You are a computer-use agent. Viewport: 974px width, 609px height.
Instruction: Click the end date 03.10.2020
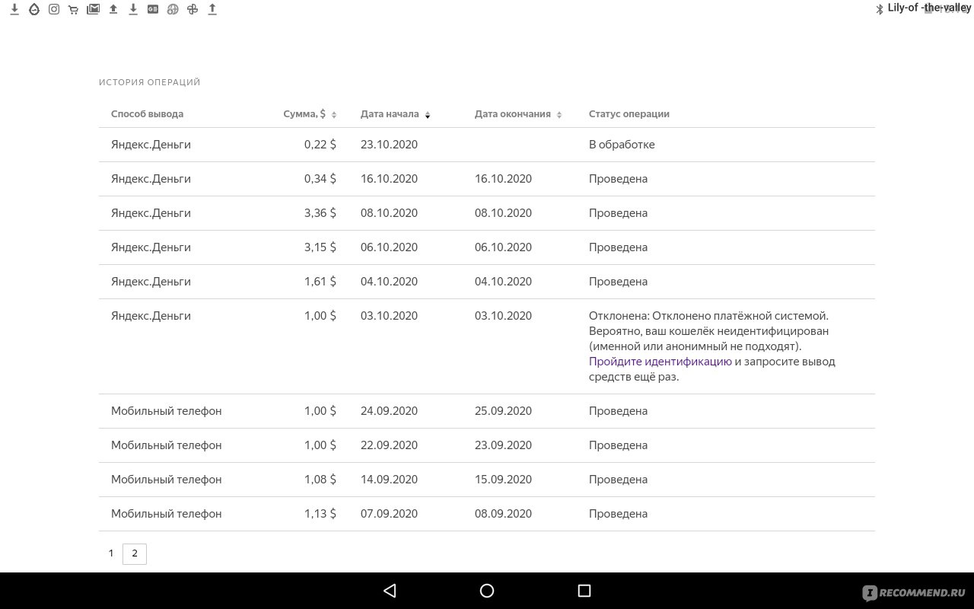[x=503, y=316]
